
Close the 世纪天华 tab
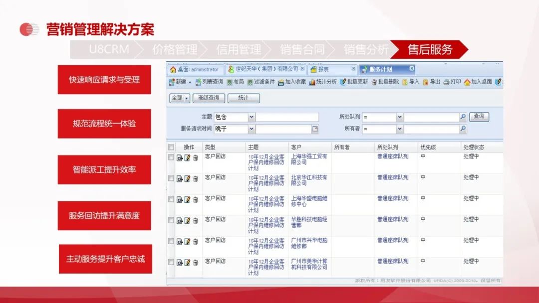click(x=302, y=69)
